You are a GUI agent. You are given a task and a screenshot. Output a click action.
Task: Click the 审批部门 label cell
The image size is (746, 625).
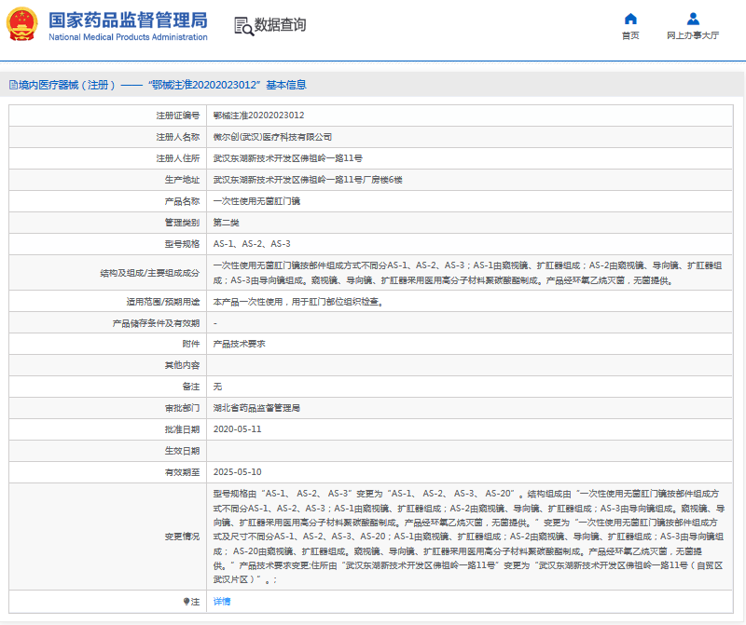[107, 408]
